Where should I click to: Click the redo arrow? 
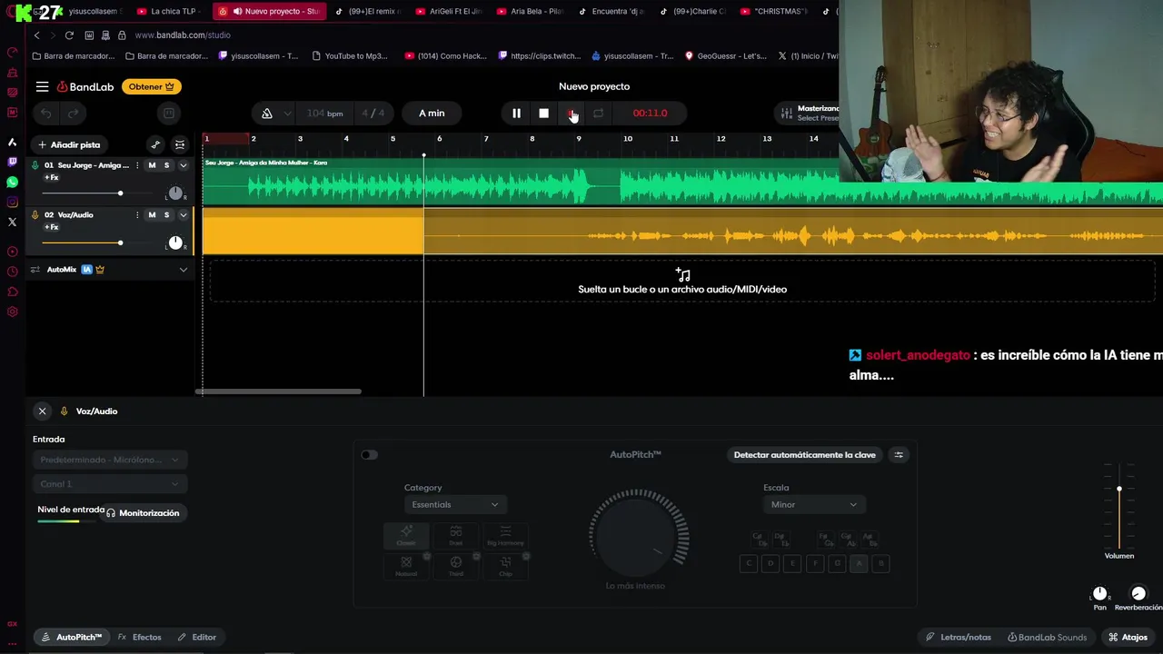73,114
